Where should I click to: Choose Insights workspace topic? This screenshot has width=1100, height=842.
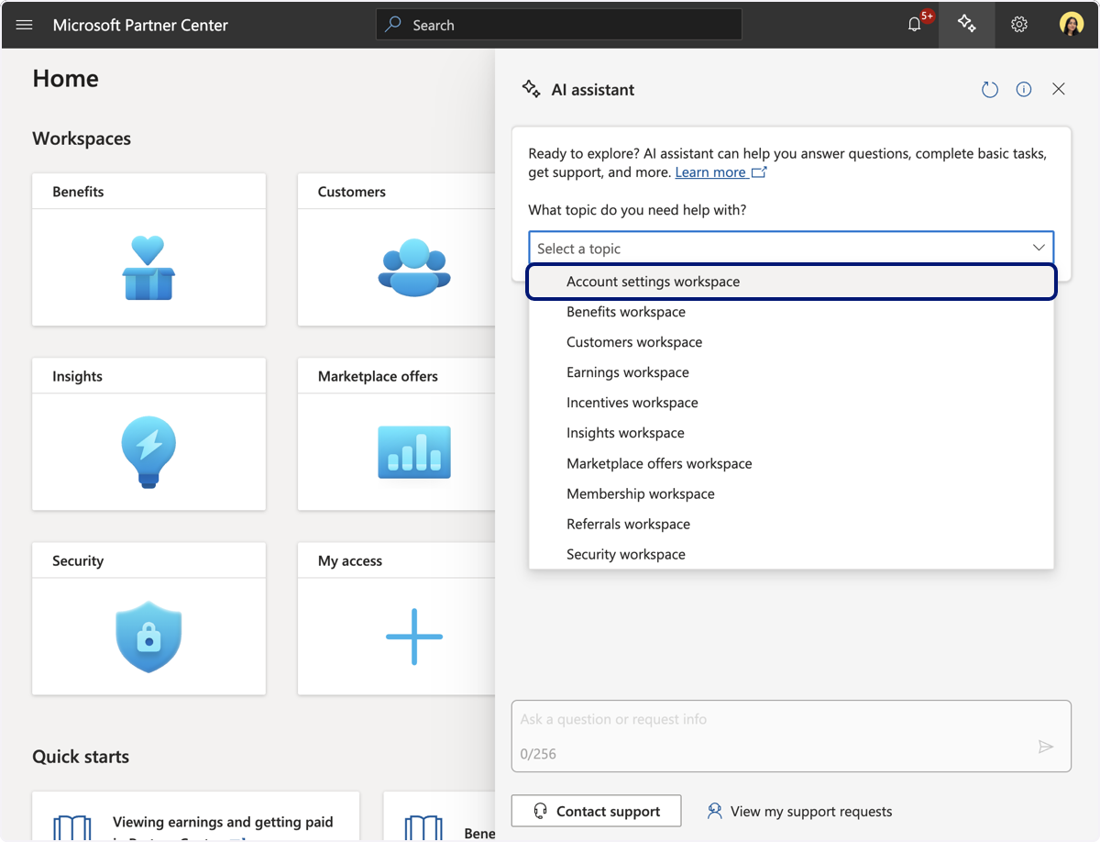[x=791, y=433]
